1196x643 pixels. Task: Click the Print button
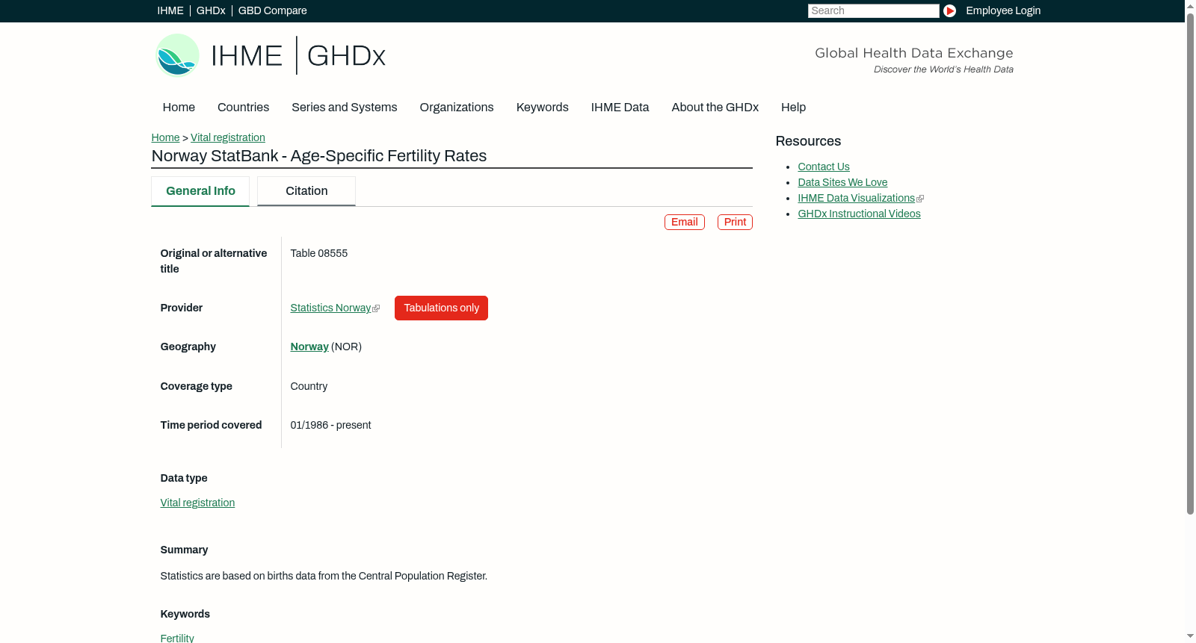(735, 222)
